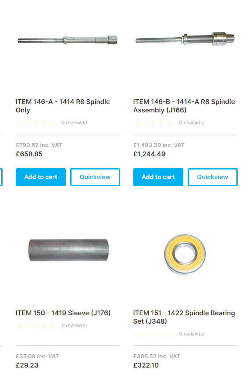Viewport: 250px width, 375px height.
Task: Open the 0 review(s) link for ITEM 146-A
Action: pyautogui.click(x=74, y=123)
